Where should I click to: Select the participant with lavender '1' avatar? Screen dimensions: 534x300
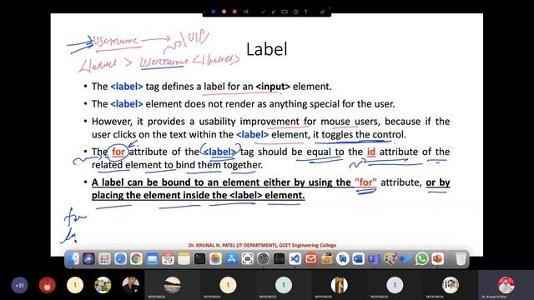click(x=395, y=285)
